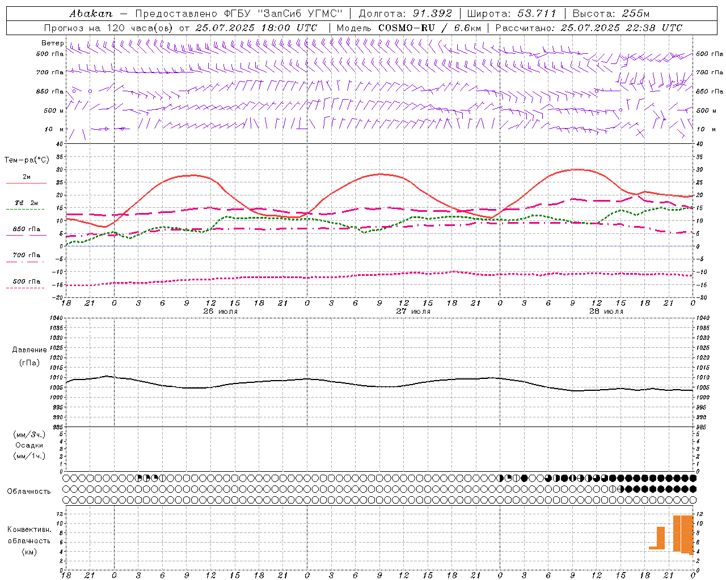Click the '40' top temperature axis label on left
This screenshot has width=726, height=580.
pyautogui.click(x=60, y=144)
